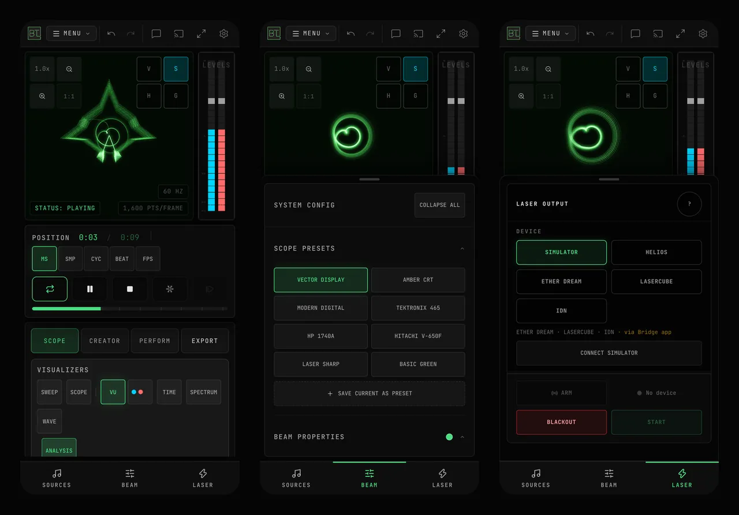This screenshot has height=515, width=739.
Task: Open comment bubble icon on System Config screen
Action: point(395,33)
